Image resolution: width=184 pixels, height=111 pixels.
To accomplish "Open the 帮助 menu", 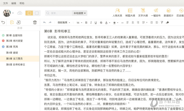I will click(x=22, y=3).
